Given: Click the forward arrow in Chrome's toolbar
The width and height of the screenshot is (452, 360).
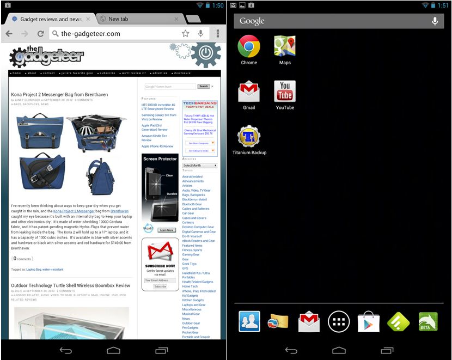Looking at the screenshot, I should [25, 34].
